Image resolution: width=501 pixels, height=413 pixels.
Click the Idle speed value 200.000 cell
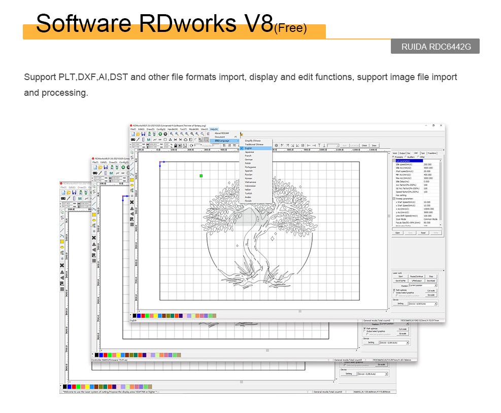[431, 165]
